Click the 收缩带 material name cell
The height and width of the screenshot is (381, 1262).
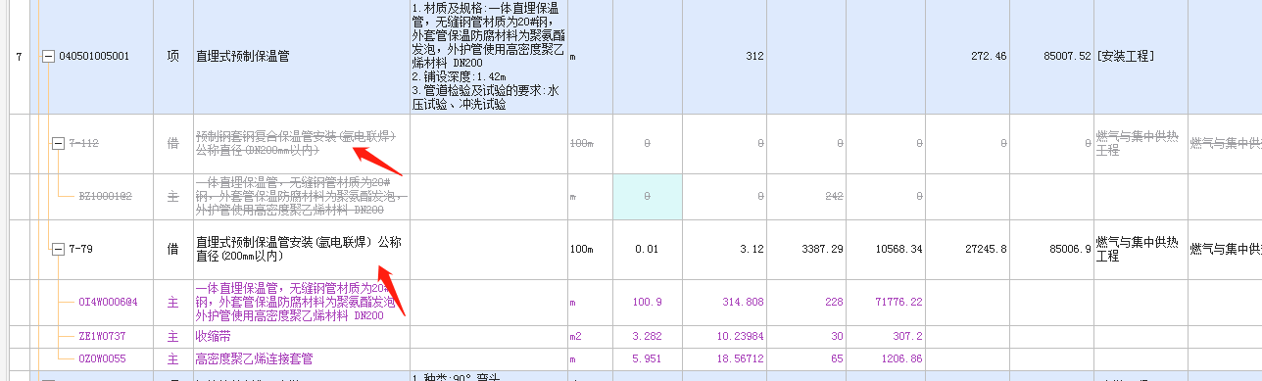point(300,336)
